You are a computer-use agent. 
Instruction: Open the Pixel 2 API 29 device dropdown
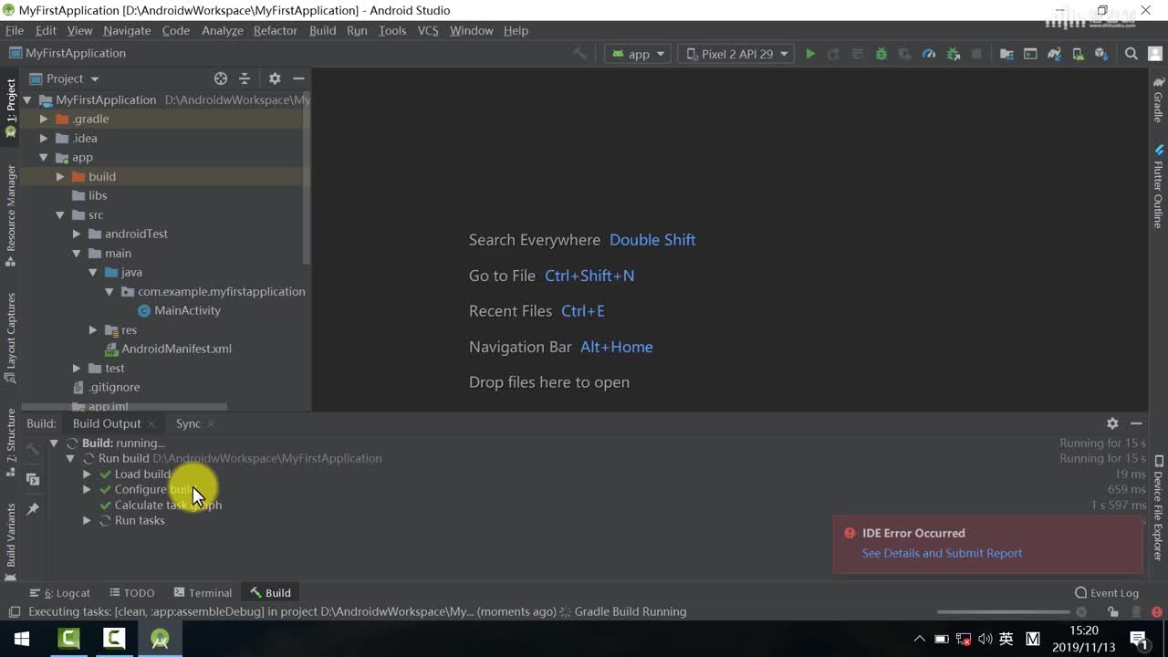(x=735, y=54)
